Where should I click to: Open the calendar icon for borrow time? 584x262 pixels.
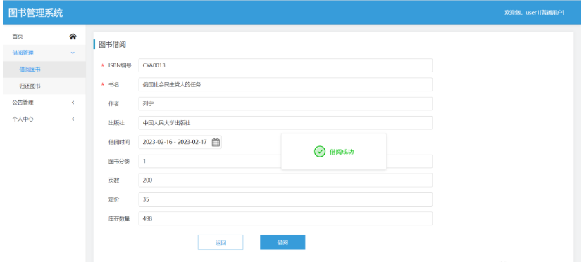(216, 142)
